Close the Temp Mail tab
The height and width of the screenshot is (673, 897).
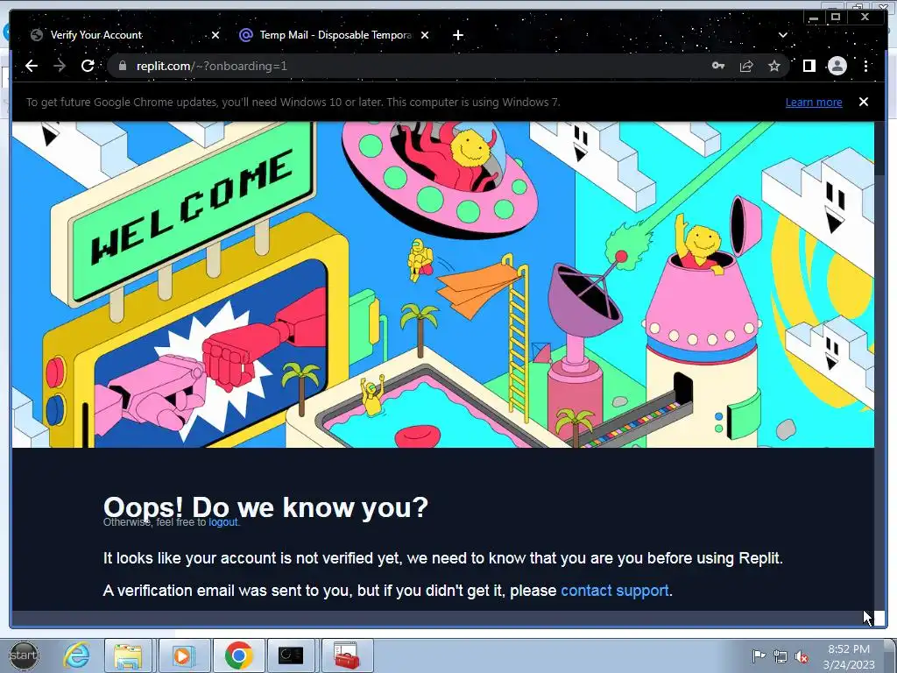pos(425,35)
